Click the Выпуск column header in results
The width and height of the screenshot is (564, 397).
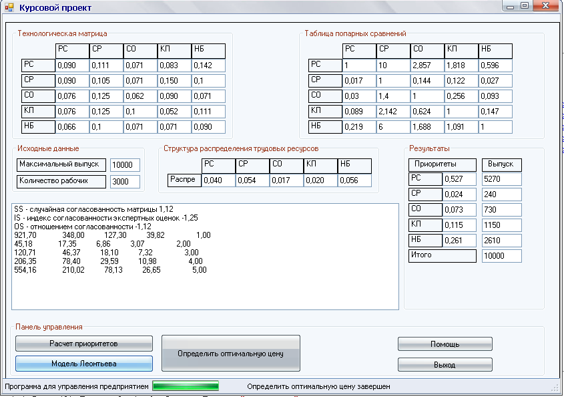click(501, 164)
